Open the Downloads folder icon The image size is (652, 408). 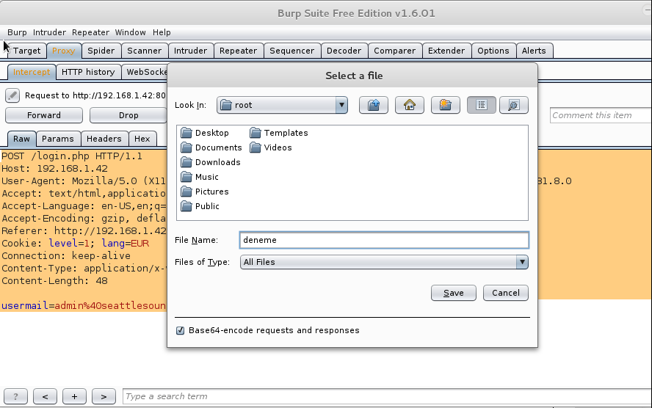(186, 162)
